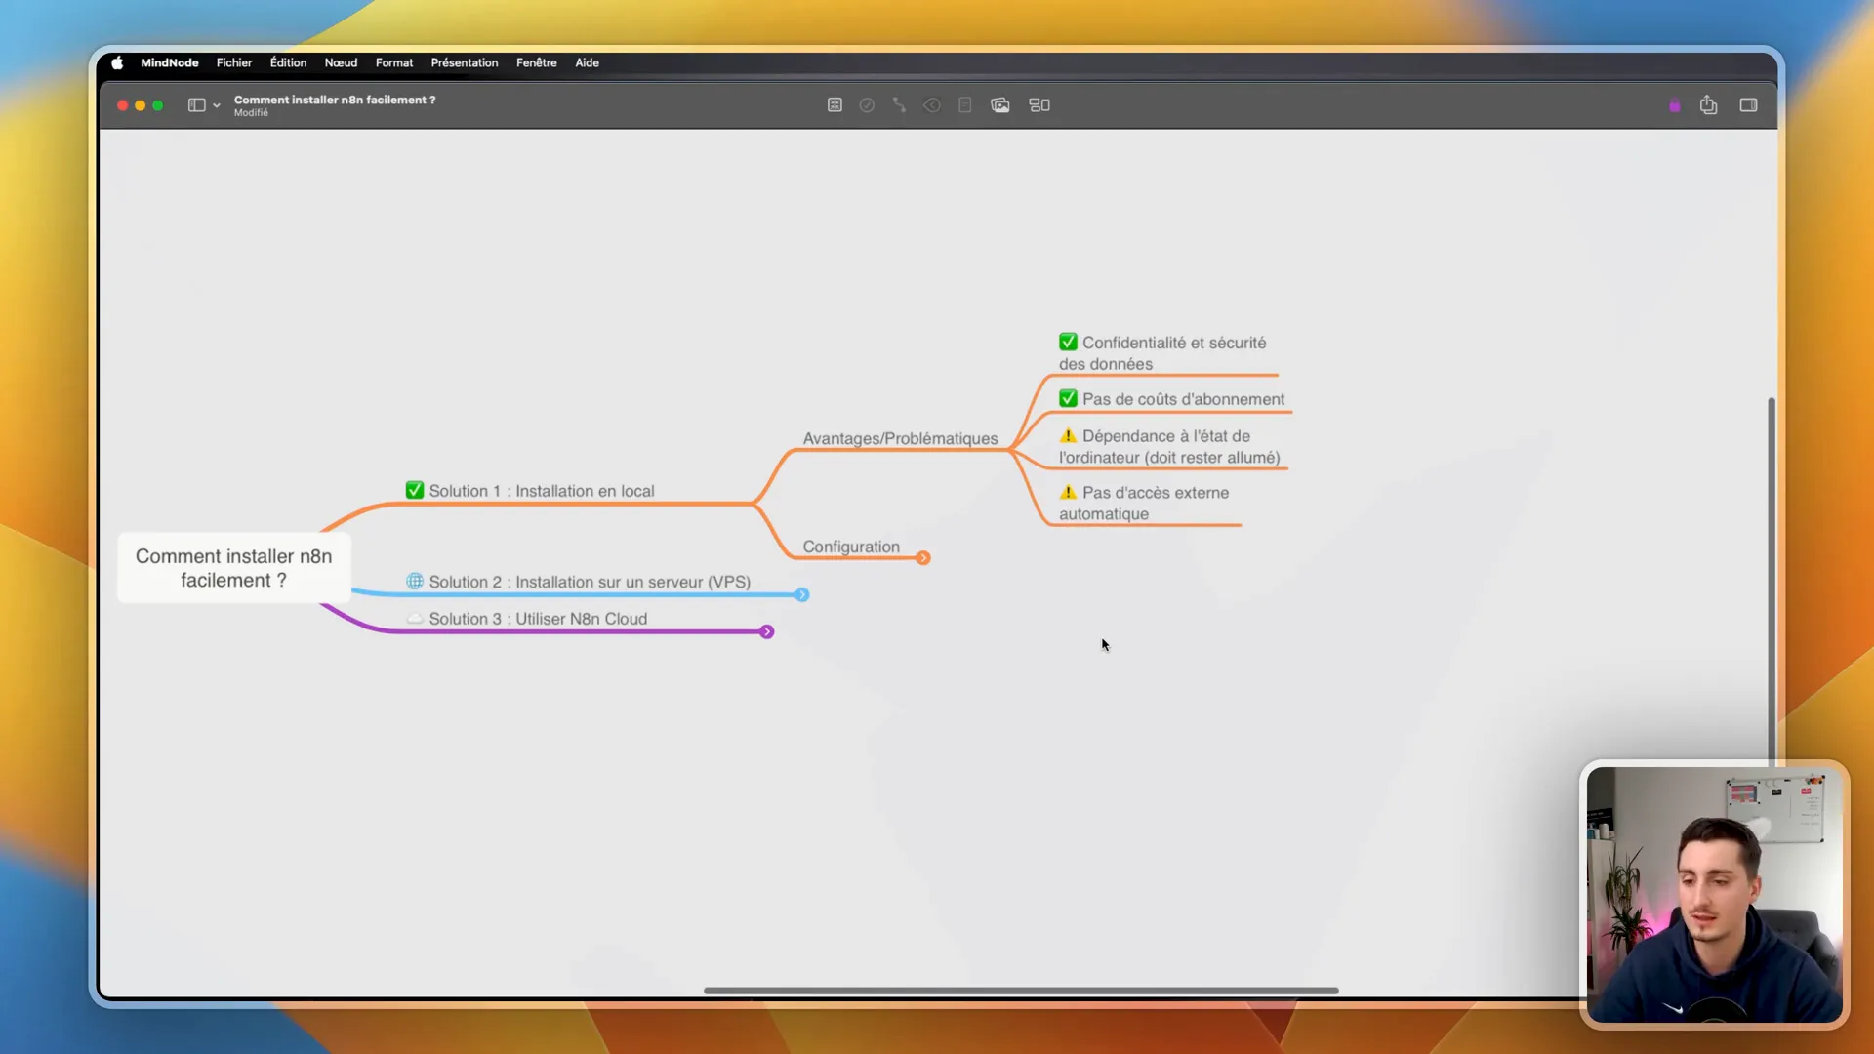Click the share icon in toolbar
Screen dimensions: 1874x1054
[x=1708, y=104]
